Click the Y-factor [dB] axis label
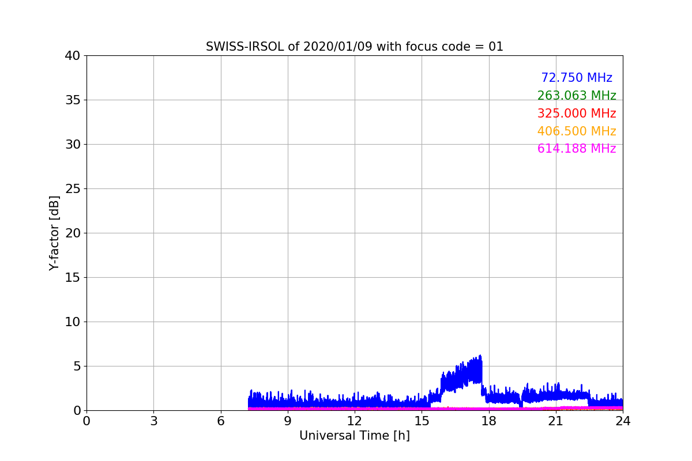The height and width of the screenshot is (461, 692). click(54, 233)
